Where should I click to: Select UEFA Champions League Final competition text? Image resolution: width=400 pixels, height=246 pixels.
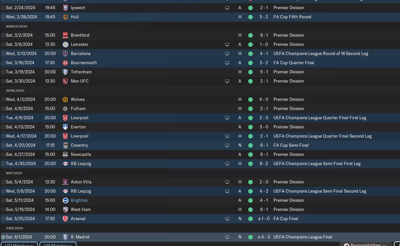click(x=303, y=237)
